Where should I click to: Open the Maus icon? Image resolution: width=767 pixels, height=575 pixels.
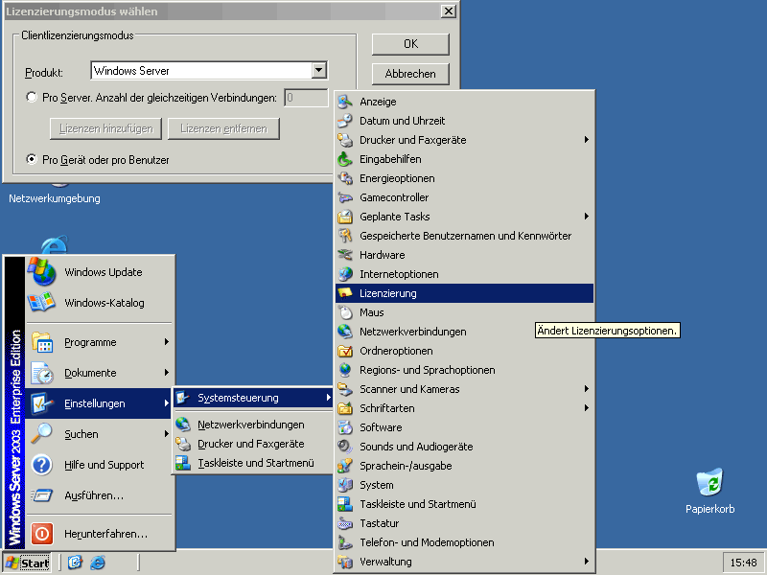pyautogui.click(x=345, y=312)
